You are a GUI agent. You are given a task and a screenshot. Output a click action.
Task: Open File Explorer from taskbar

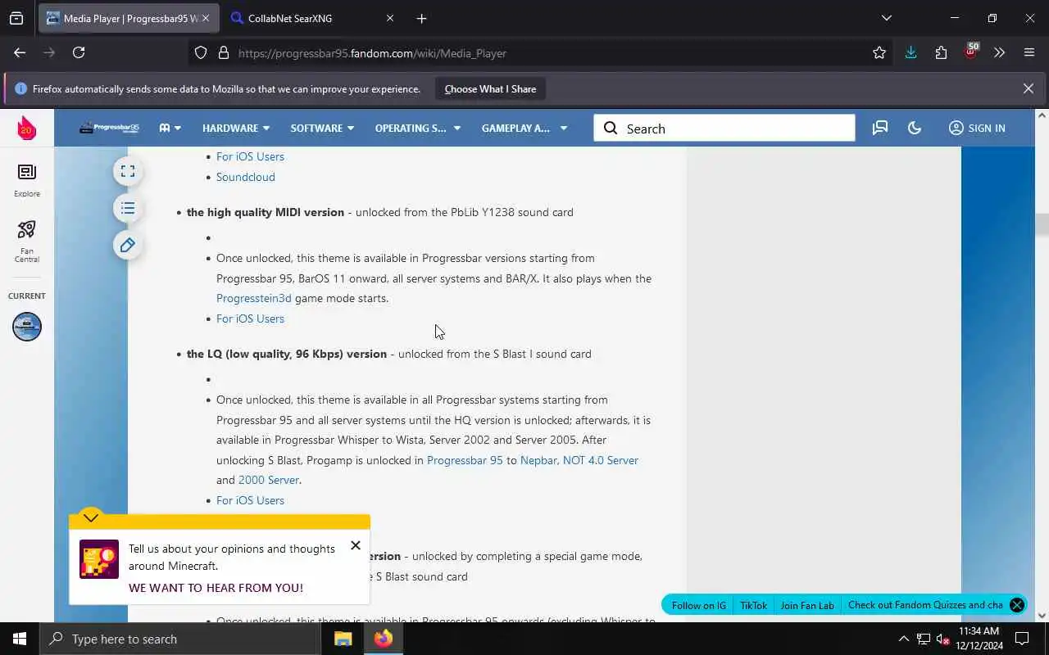343,639
